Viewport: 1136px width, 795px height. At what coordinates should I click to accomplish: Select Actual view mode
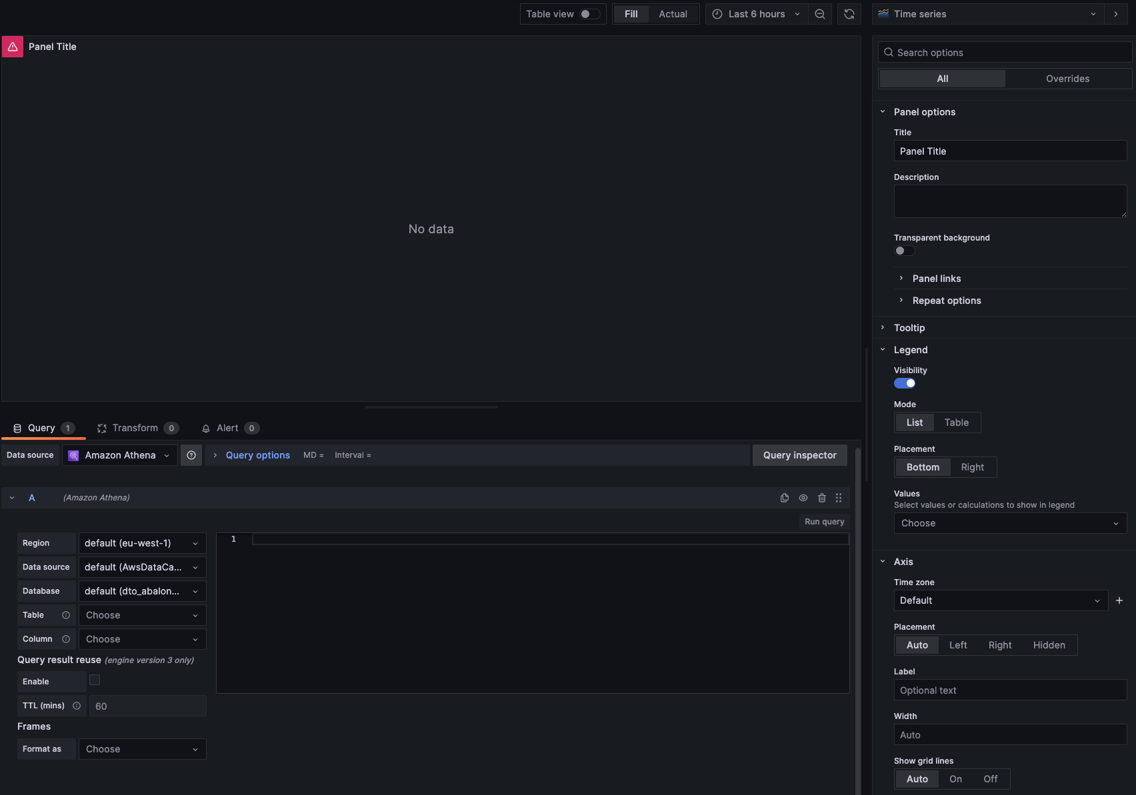pyautogui.click(x=673, y=14)
